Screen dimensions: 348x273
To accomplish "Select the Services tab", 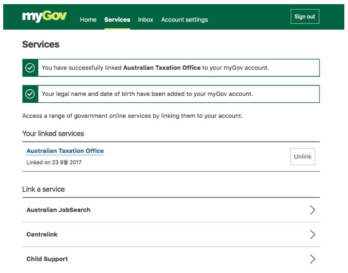I will click(x=117, y=20).
